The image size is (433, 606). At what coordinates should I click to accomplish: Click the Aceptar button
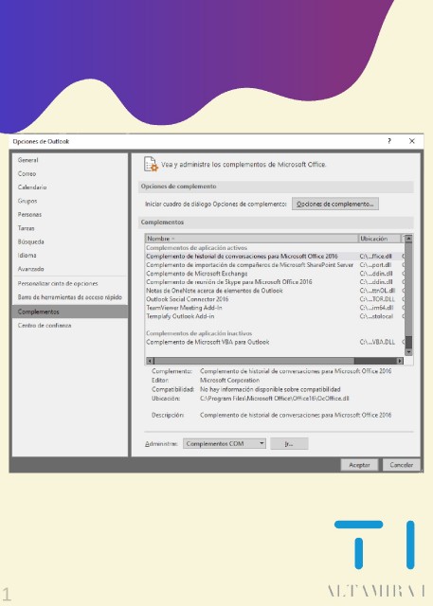pyautogui.click(x=359, y=465)
